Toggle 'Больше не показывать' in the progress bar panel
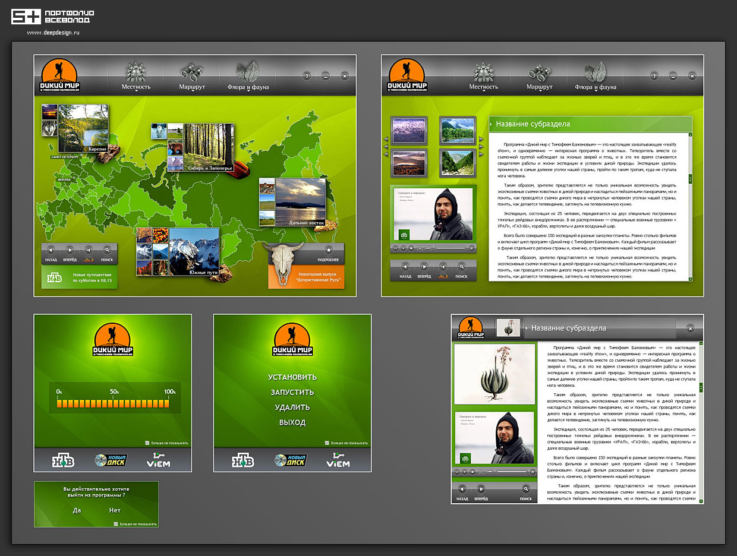 click(147, 443)
